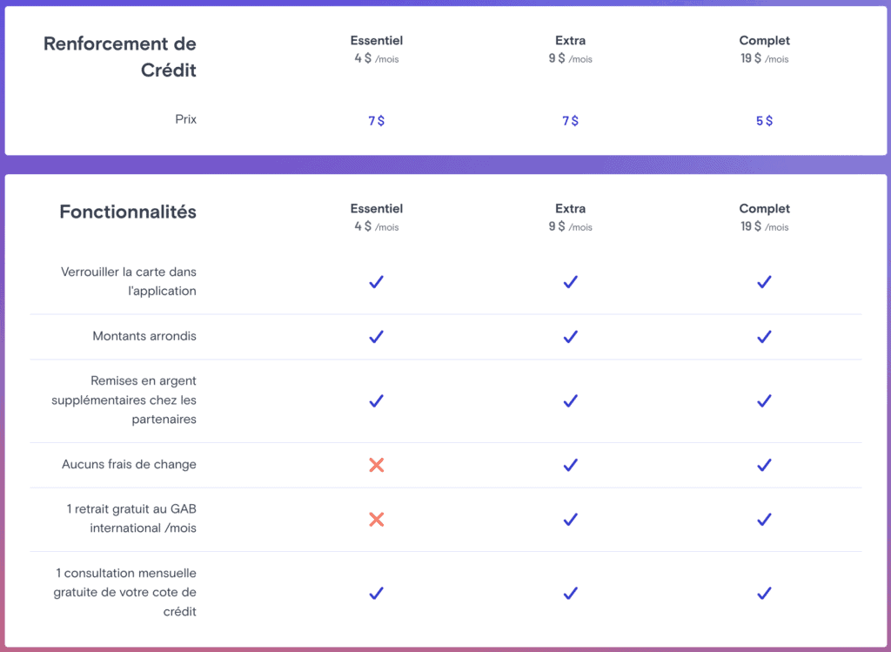Click the Renforcement de Crédit heading
The height and width of the screenshot is (652, 891).
click(x=120, y=57)
